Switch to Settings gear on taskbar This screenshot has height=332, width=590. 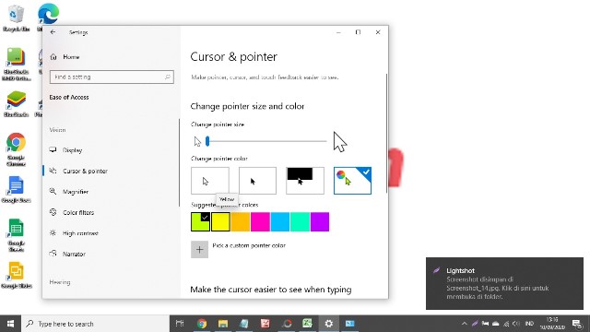[329, 324]
